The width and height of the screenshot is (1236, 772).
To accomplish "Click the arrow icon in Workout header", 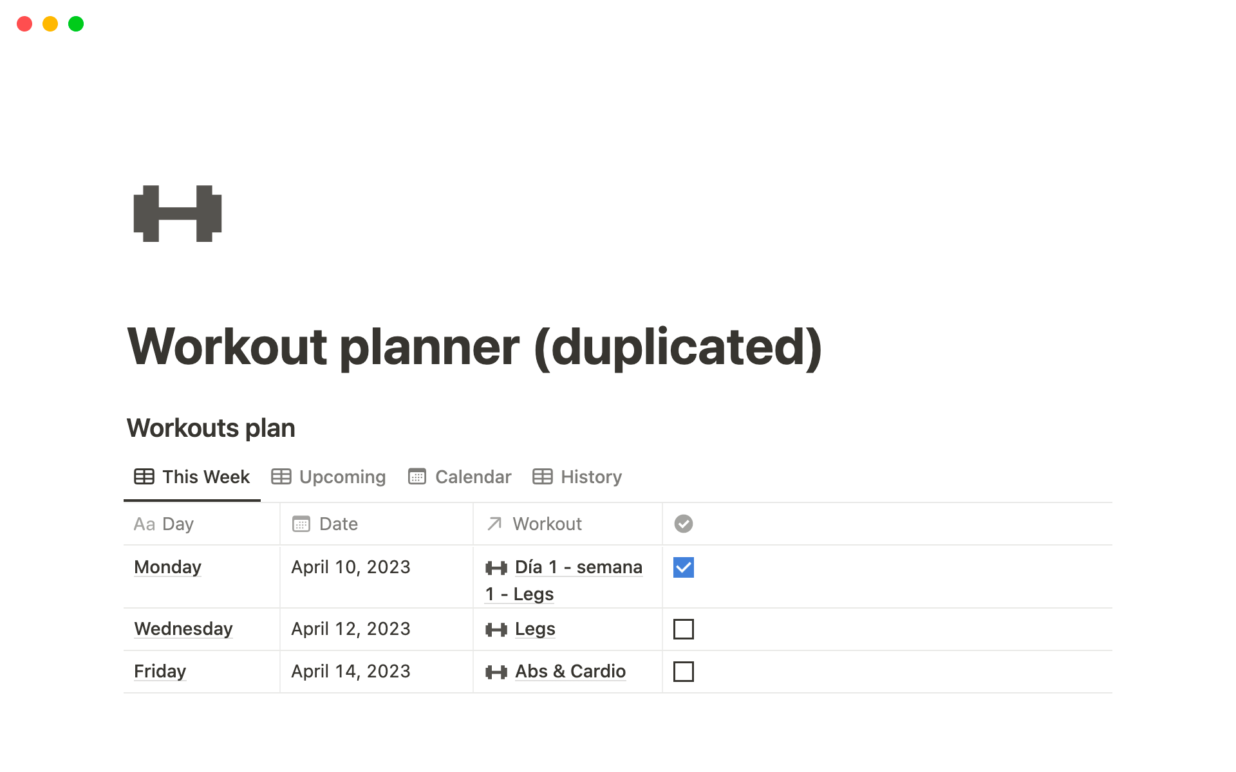I will [x=494, y=524].
